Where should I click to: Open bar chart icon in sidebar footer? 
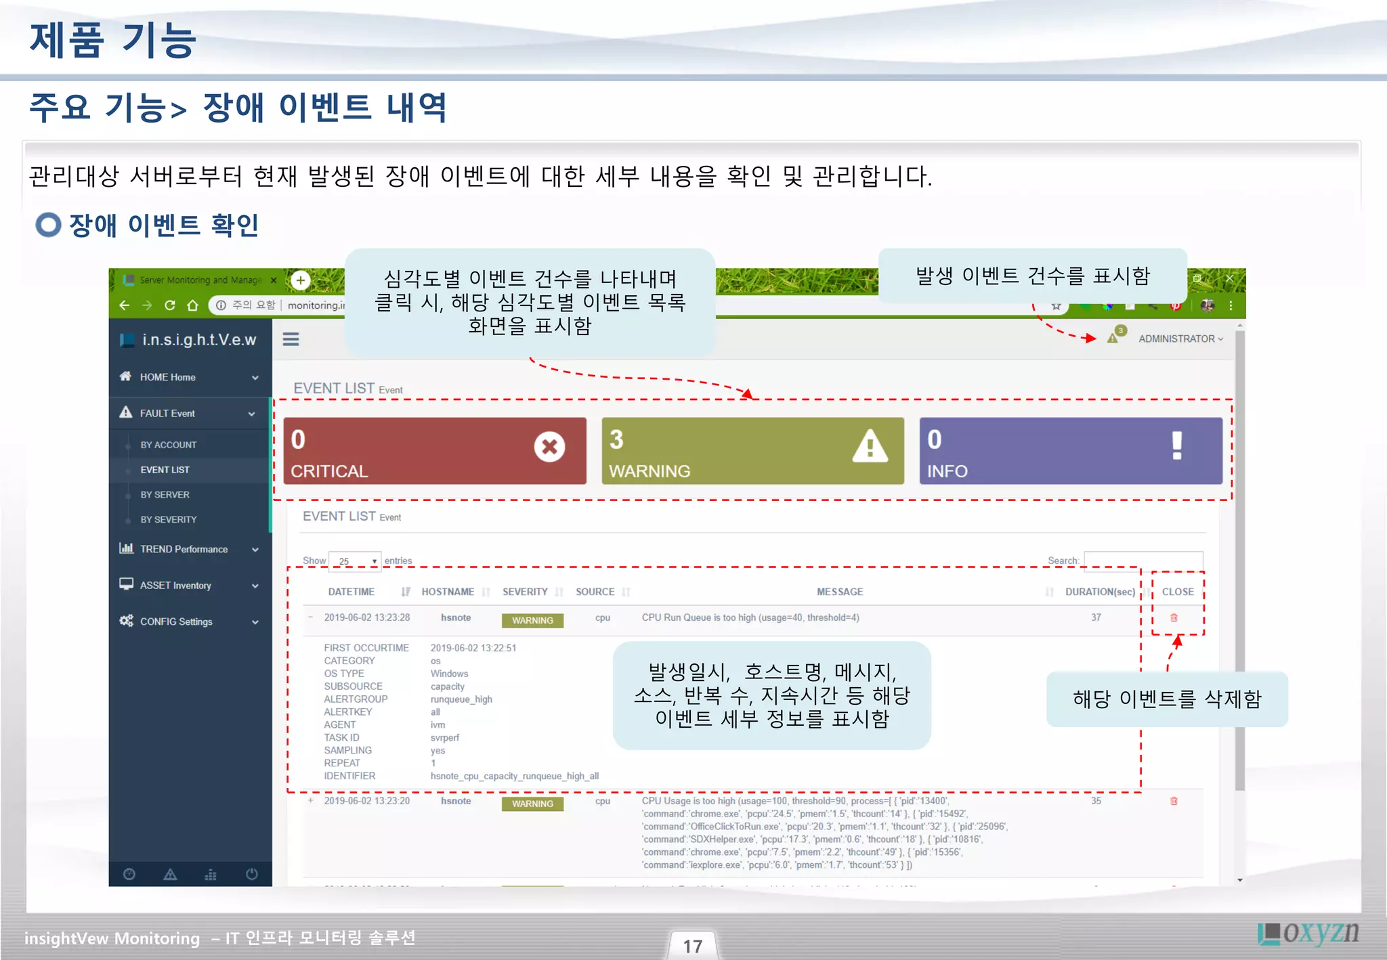(211, 874)
